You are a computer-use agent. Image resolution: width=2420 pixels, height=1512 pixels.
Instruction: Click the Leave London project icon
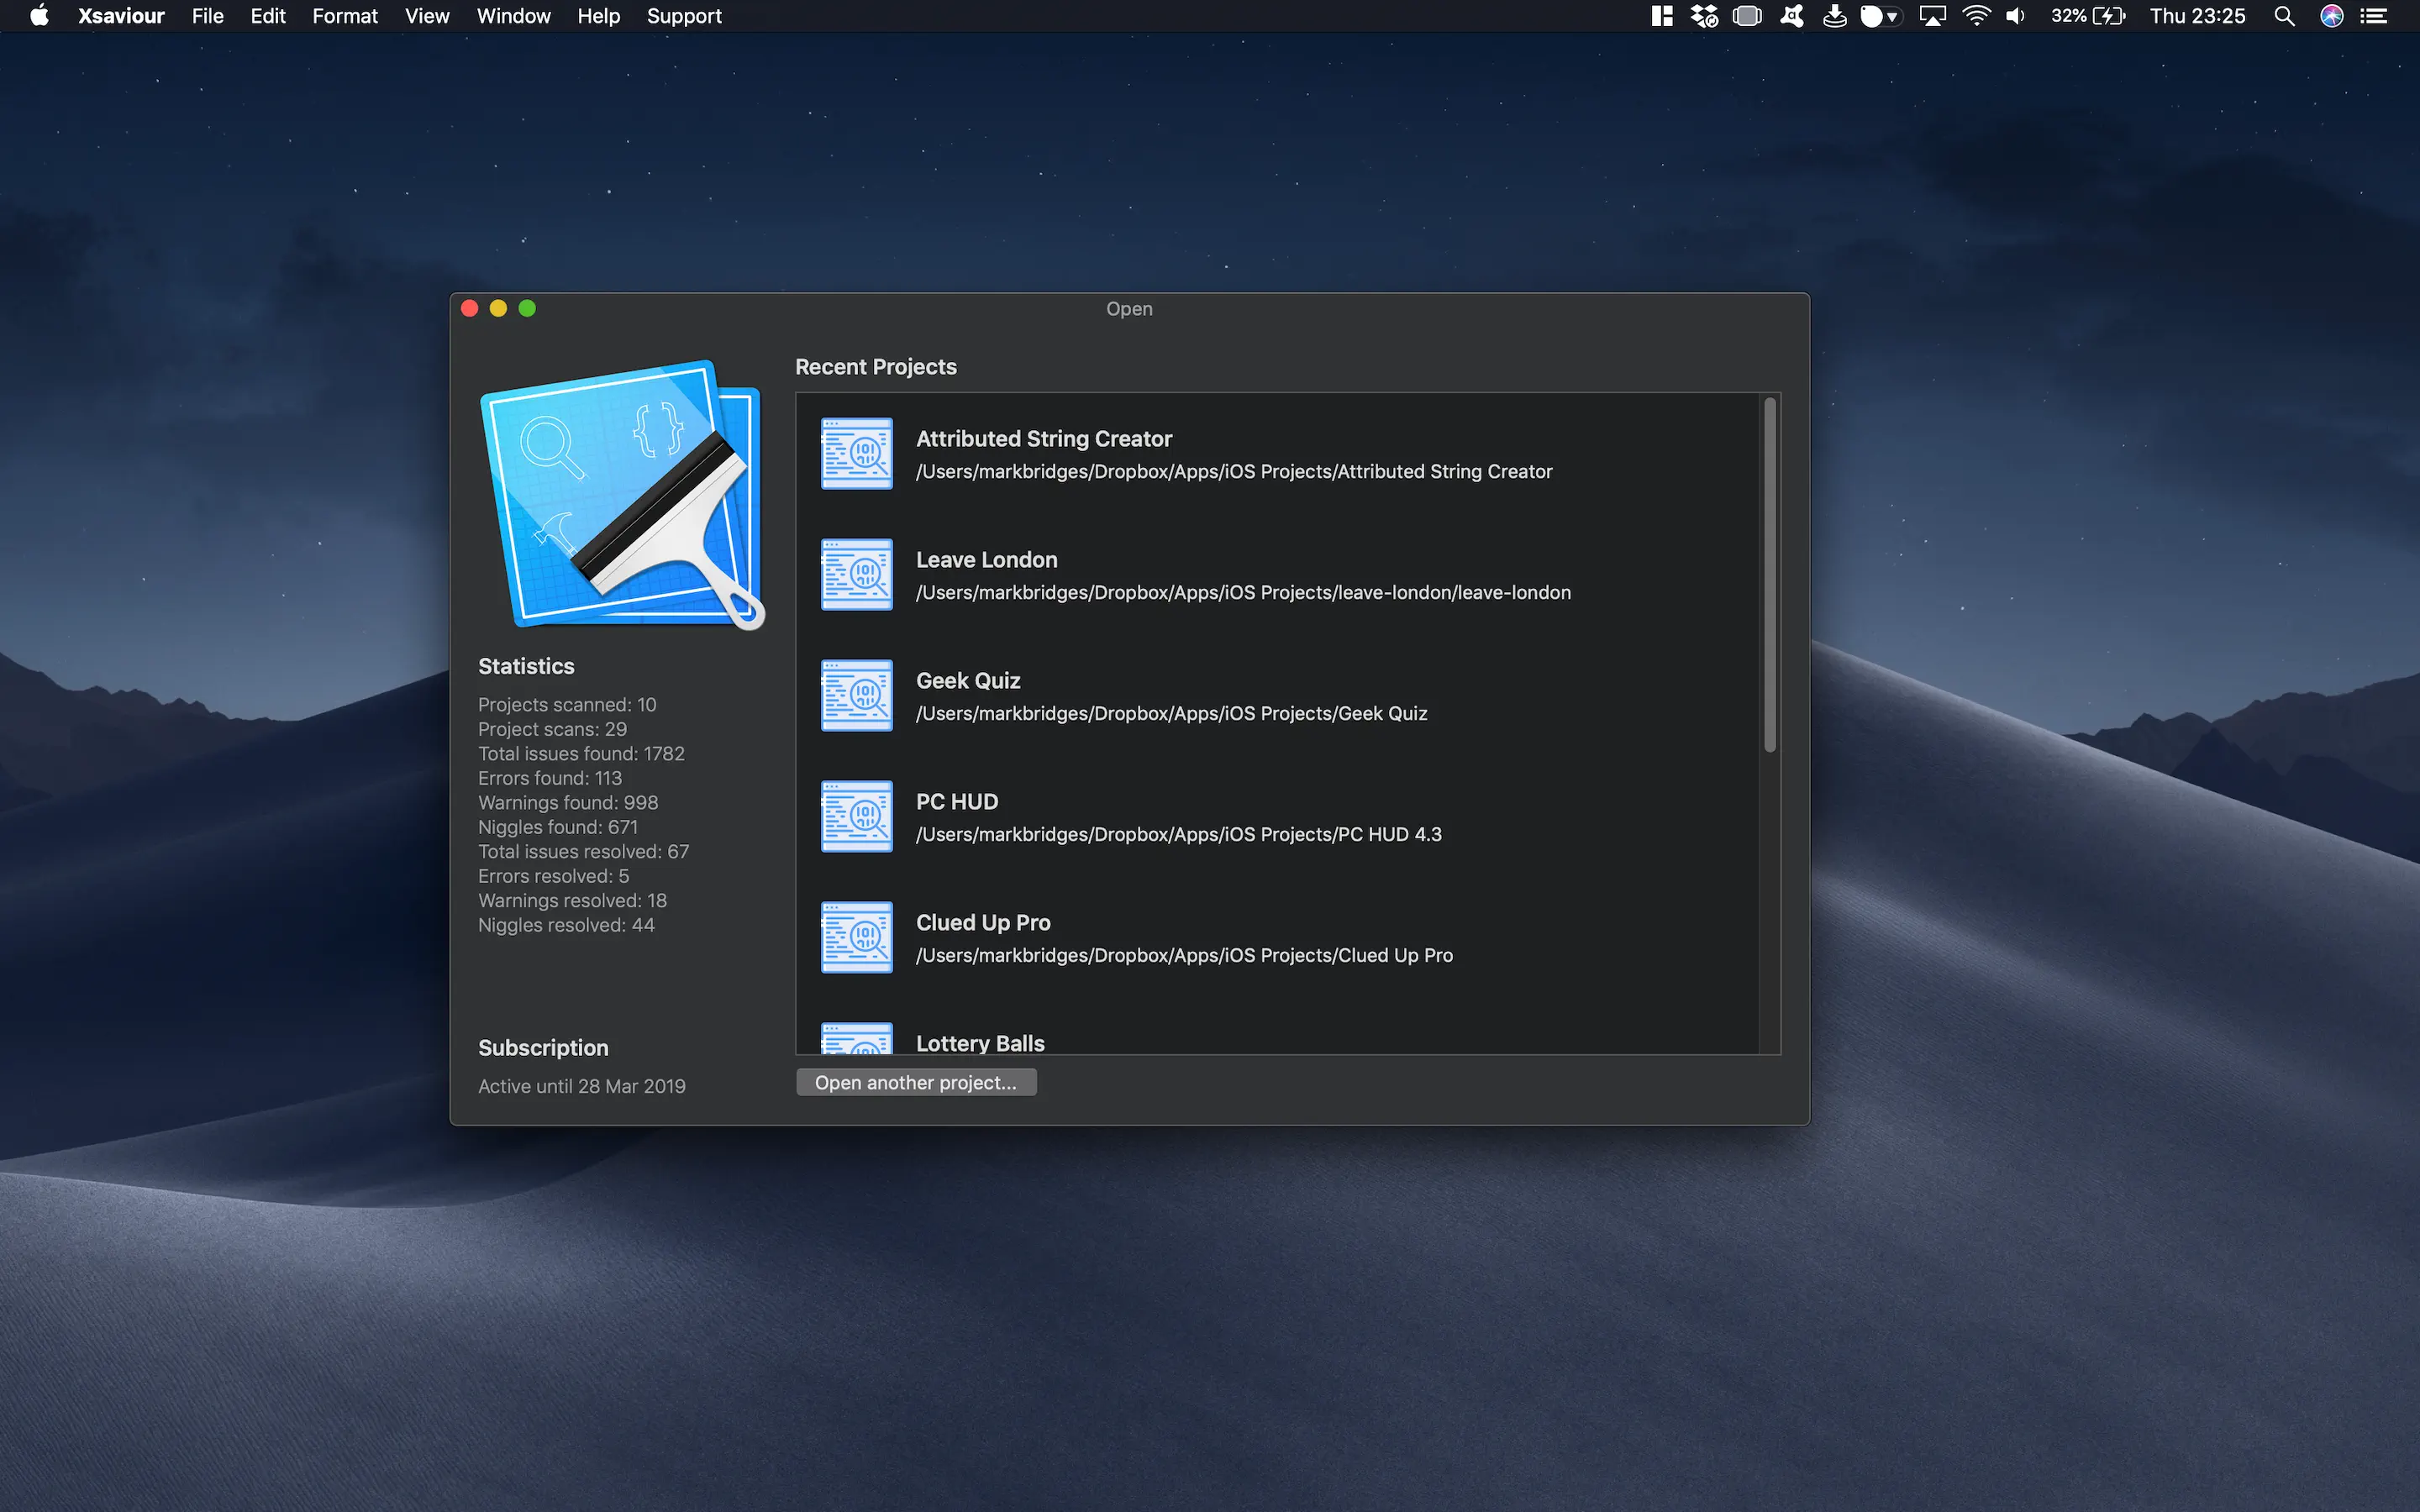pyautogui.click(x=856, y=574)
